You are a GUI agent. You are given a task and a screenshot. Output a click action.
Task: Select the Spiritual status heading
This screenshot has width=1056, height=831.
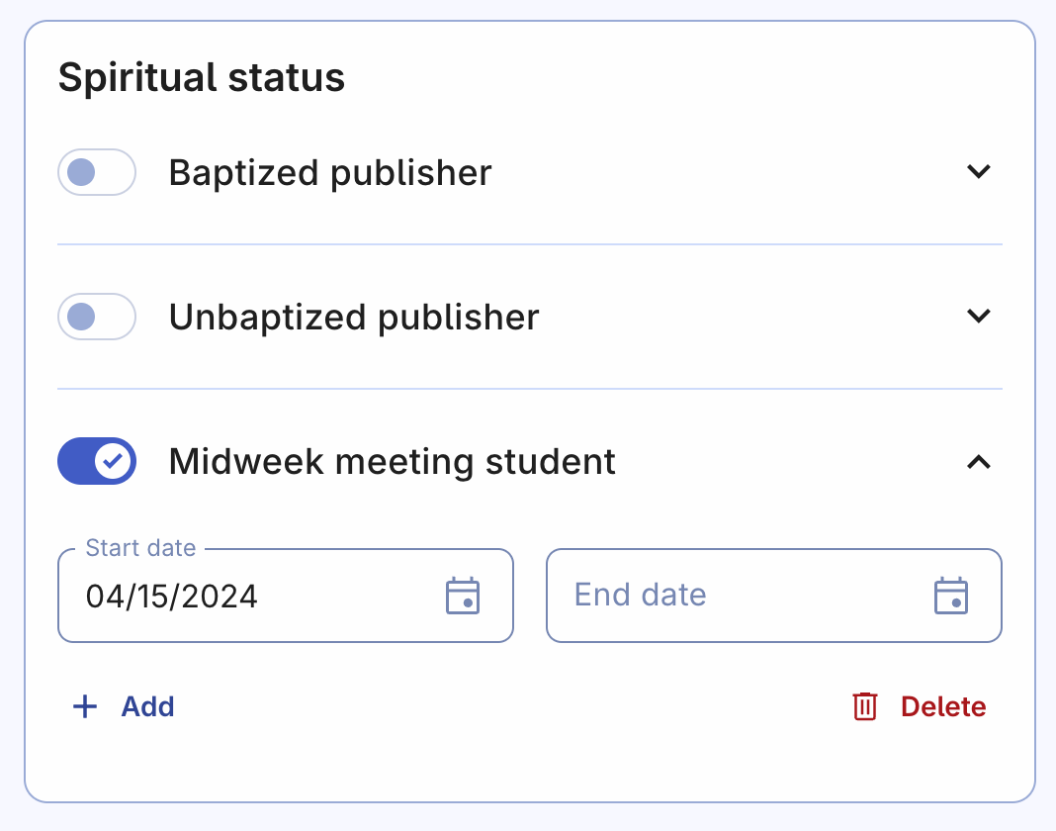tap(202, 76)
